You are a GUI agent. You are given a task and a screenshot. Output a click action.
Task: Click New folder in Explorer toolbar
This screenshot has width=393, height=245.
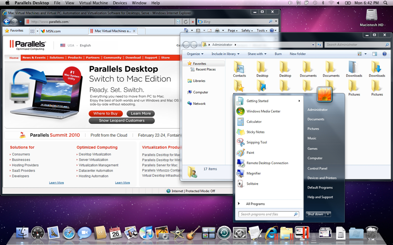point(298,54)
